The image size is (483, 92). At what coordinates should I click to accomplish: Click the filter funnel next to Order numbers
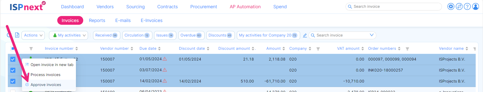click(x=407, y=49)
